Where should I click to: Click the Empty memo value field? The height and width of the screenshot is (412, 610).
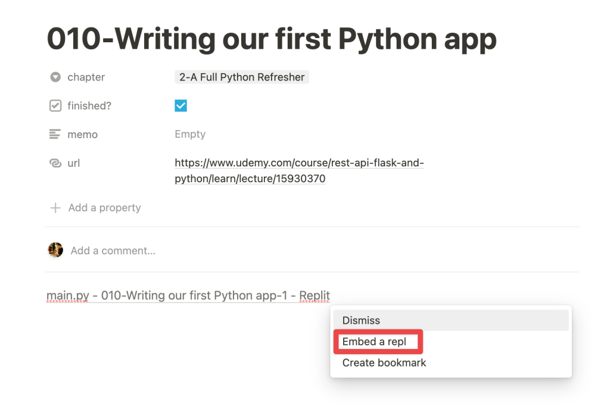190,135
